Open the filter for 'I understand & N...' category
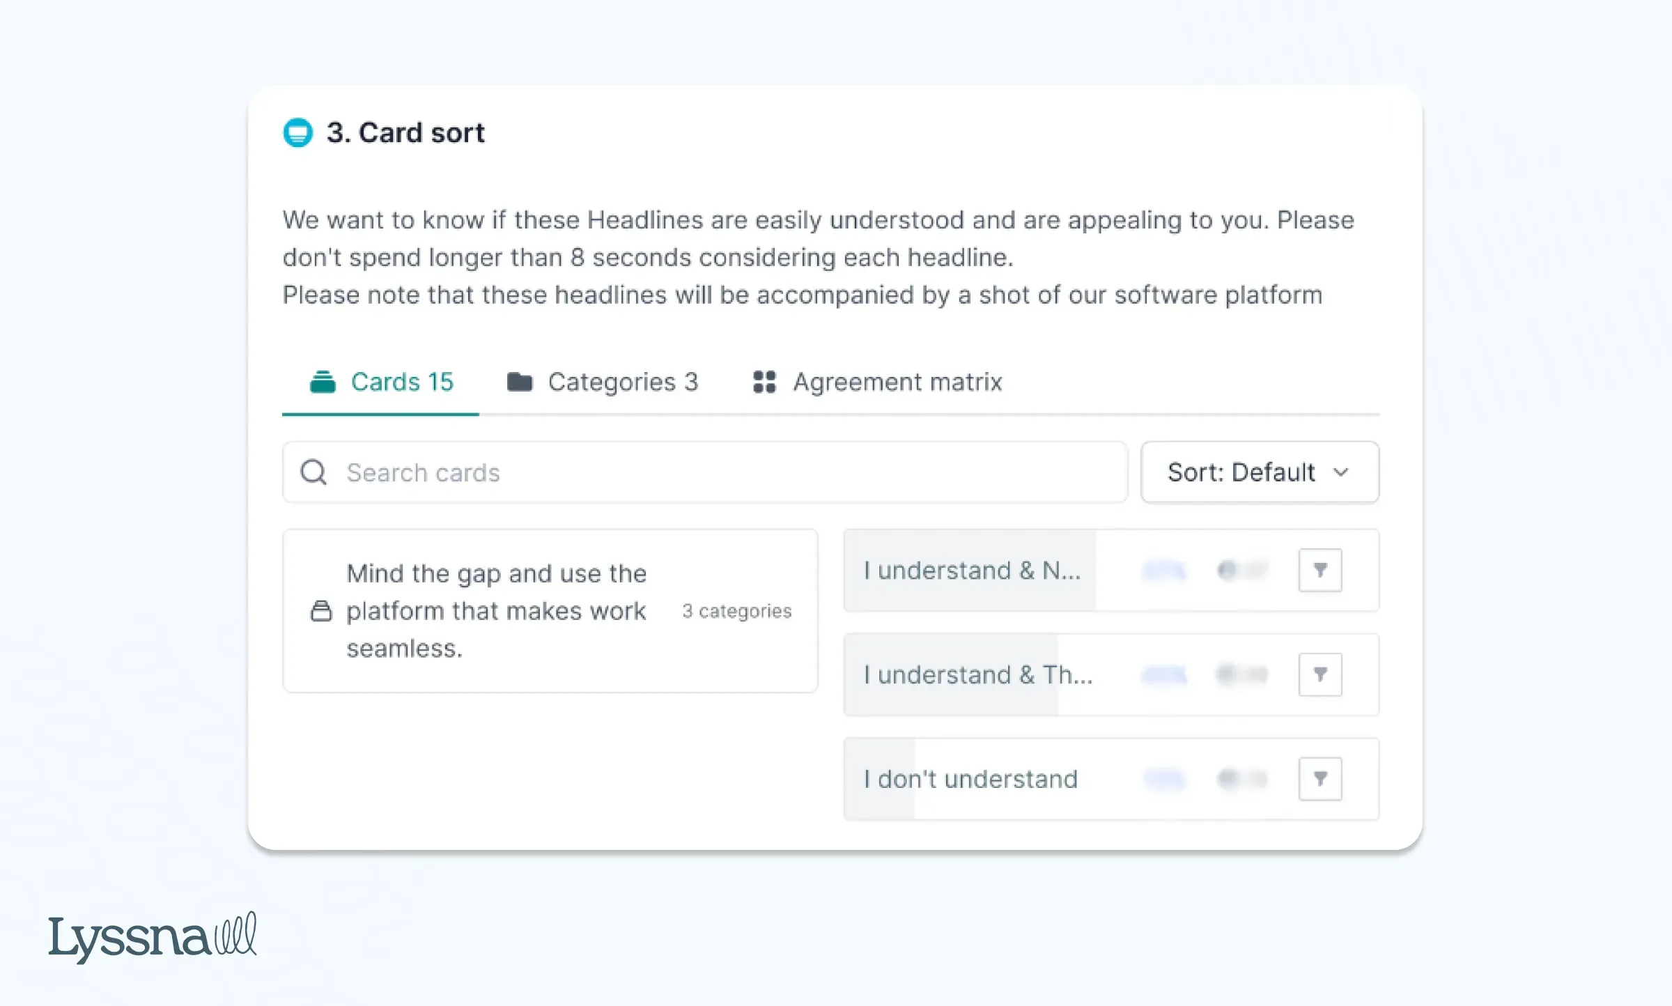Screen dimensions: 1672x1006 click(1320, 570)
